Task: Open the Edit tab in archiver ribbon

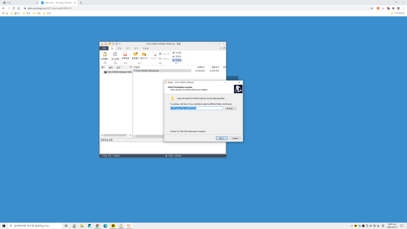Action: pyautogui.click(x=120, y=48)
